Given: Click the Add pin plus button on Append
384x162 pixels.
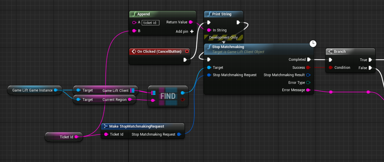Looking at the screenshot, I should click(192, 31).
